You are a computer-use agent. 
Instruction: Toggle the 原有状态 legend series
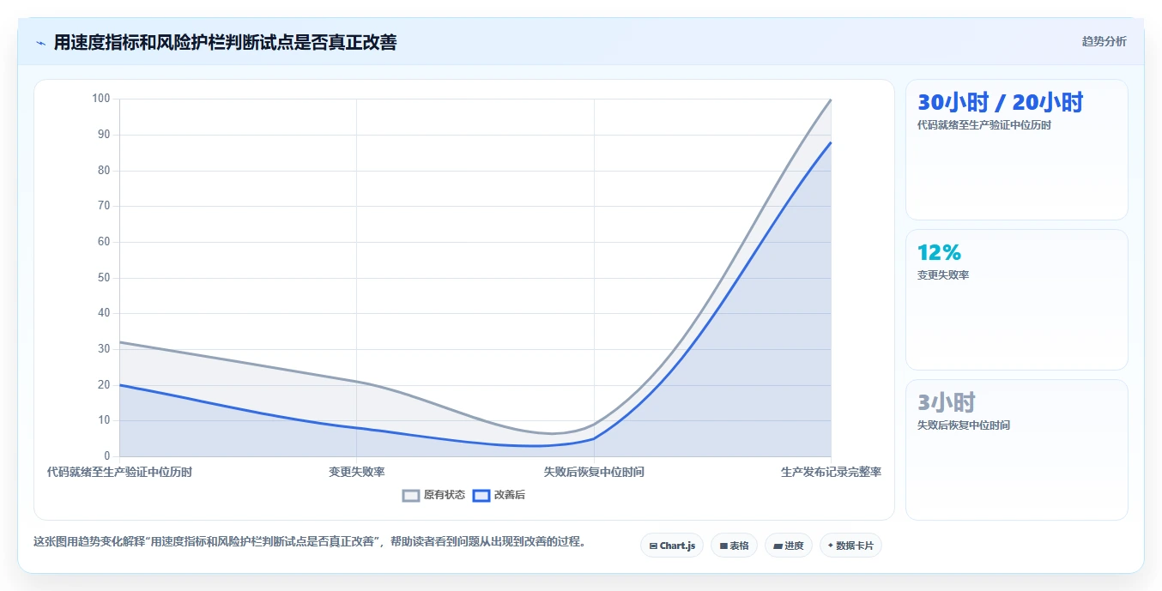(433, 495)
